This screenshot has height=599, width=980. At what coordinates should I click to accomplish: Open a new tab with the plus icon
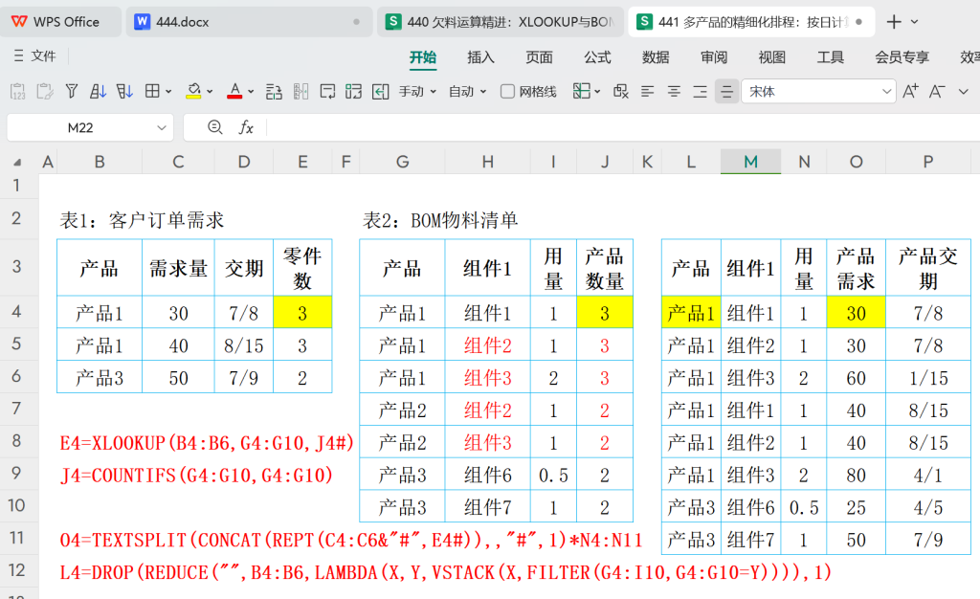894,22
